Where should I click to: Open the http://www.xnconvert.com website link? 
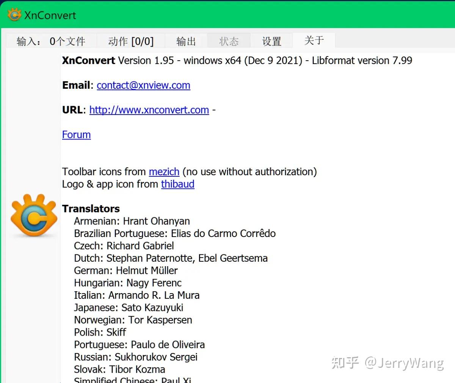(x=149, y=110)
